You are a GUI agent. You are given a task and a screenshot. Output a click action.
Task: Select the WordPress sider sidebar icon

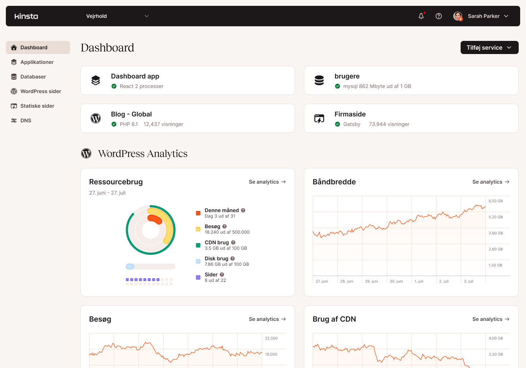click(14, 91)
